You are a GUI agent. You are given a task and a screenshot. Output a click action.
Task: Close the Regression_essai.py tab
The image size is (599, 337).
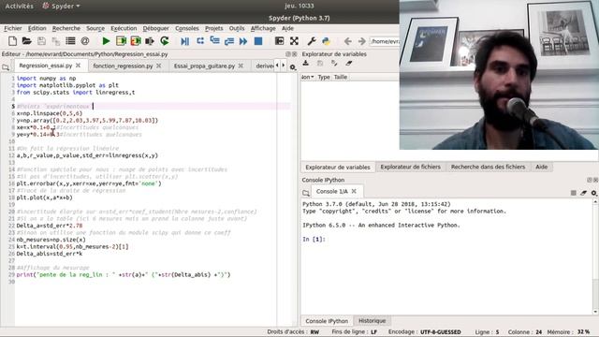[78, 66]
